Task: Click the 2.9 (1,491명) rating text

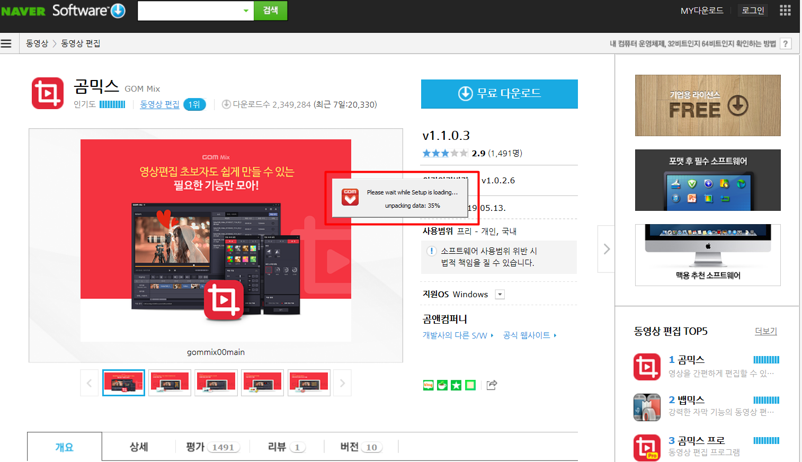Action: (x=497, y=153)
